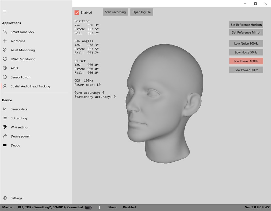Open the Settings gear icon

(x=5, y=198)
